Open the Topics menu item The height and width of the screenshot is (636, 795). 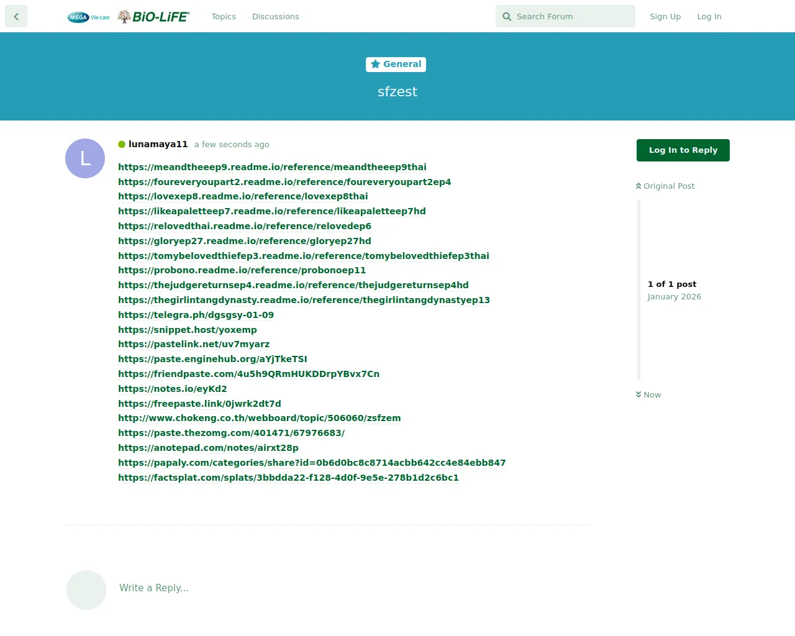coord(223,17)
